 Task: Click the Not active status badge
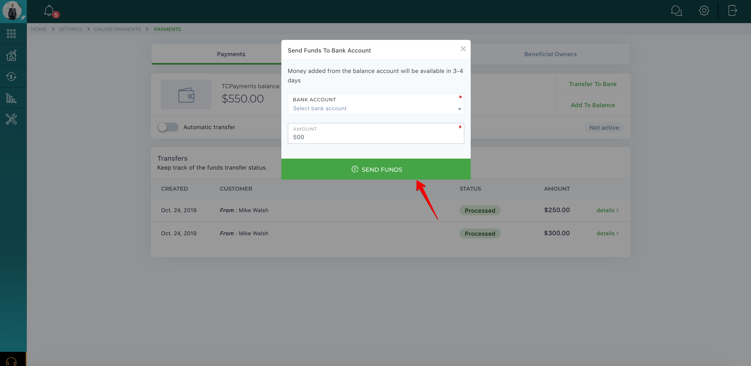tap(604, 128)
